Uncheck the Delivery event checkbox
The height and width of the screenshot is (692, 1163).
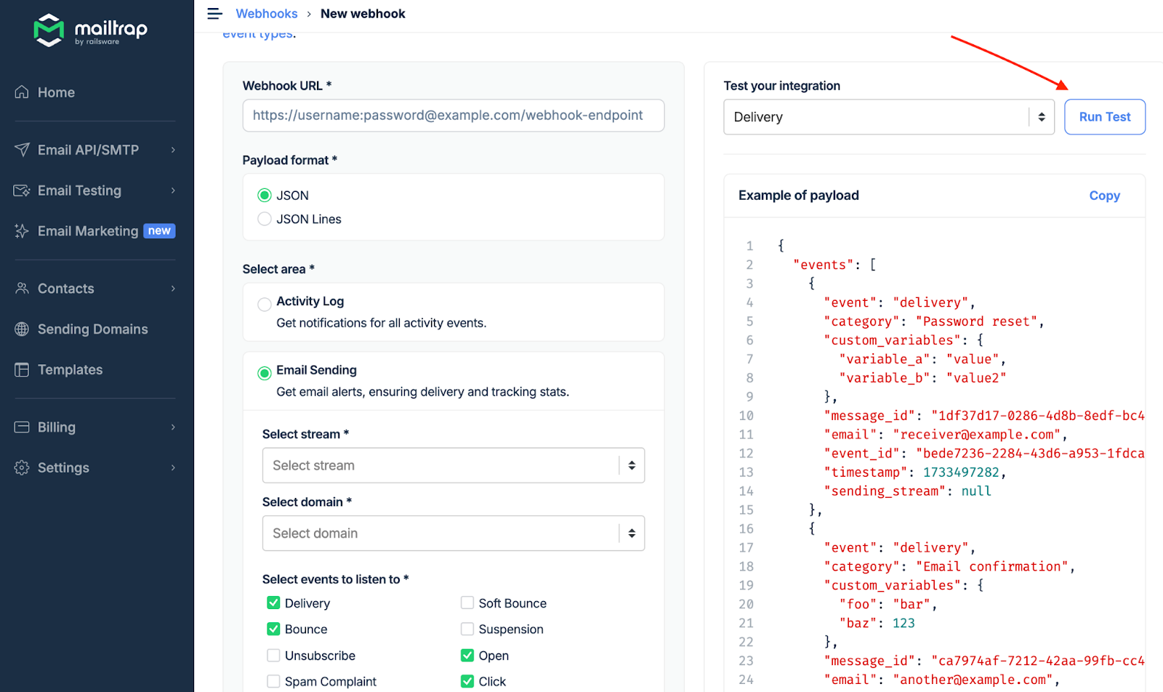[x=273, y=603]
